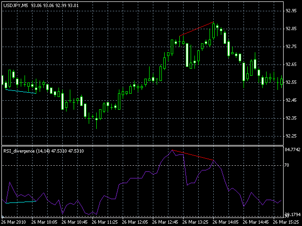Select the 92.65 price scale label
302x226 pixels.
pos(291,65)
